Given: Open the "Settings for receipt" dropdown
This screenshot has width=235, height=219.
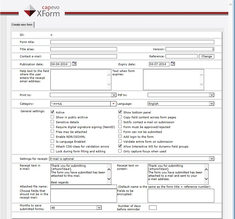Looking at the screenshot, I should (x=212, y=159).
